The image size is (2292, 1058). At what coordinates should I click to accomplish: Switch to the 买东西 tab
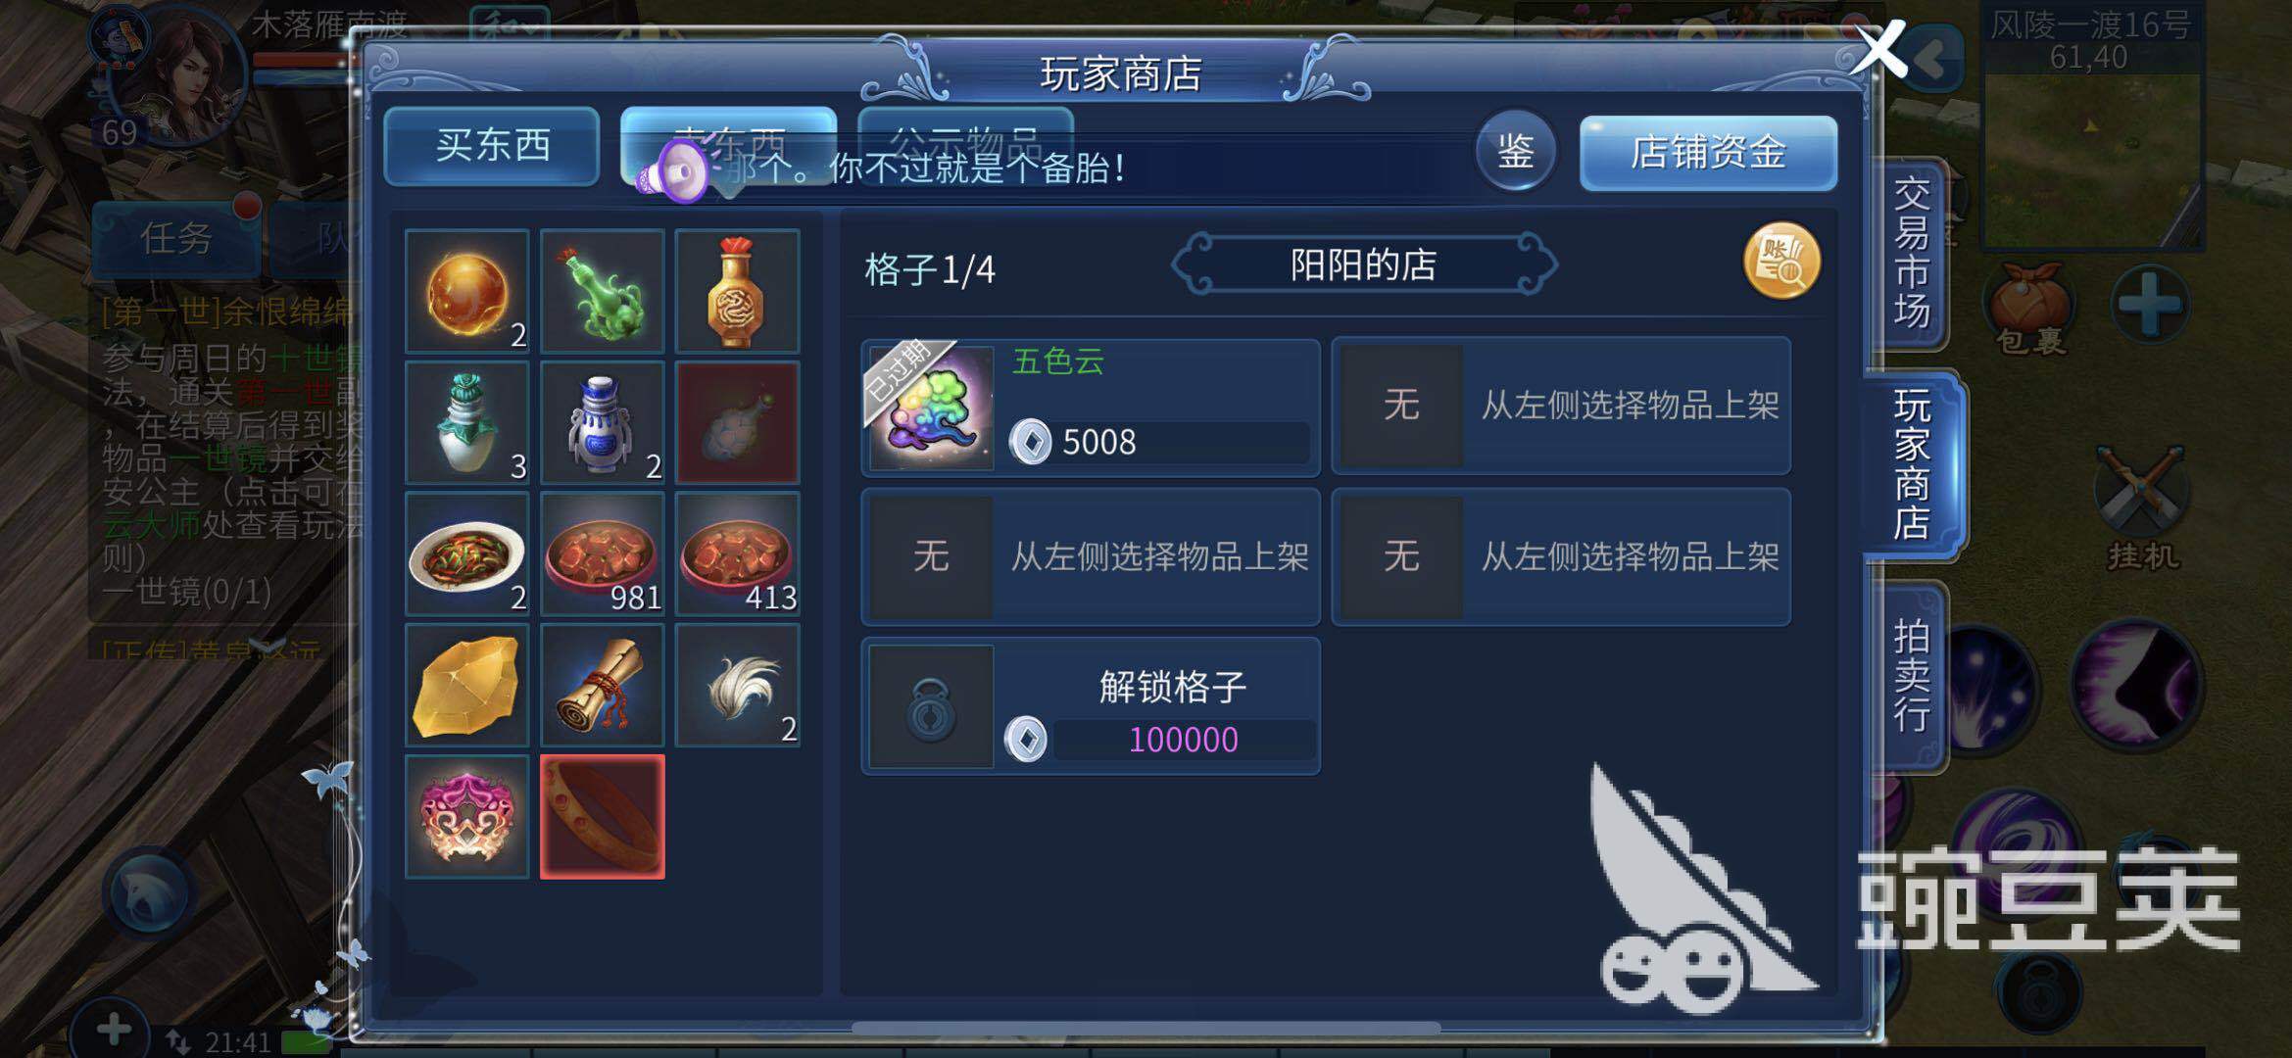coord(492,146)
